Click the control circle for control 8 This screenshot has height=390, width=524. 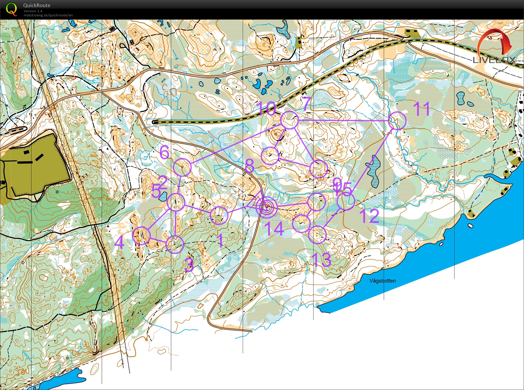tap(270, 156)
